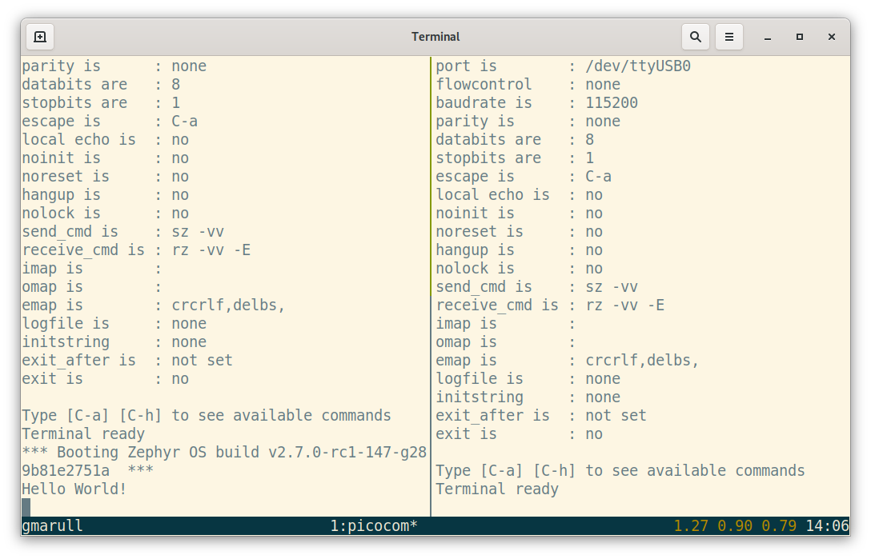The width and height of the screenshot is (871, 559).
Task: Open the terminal search icon
Action: pos(695,37)
